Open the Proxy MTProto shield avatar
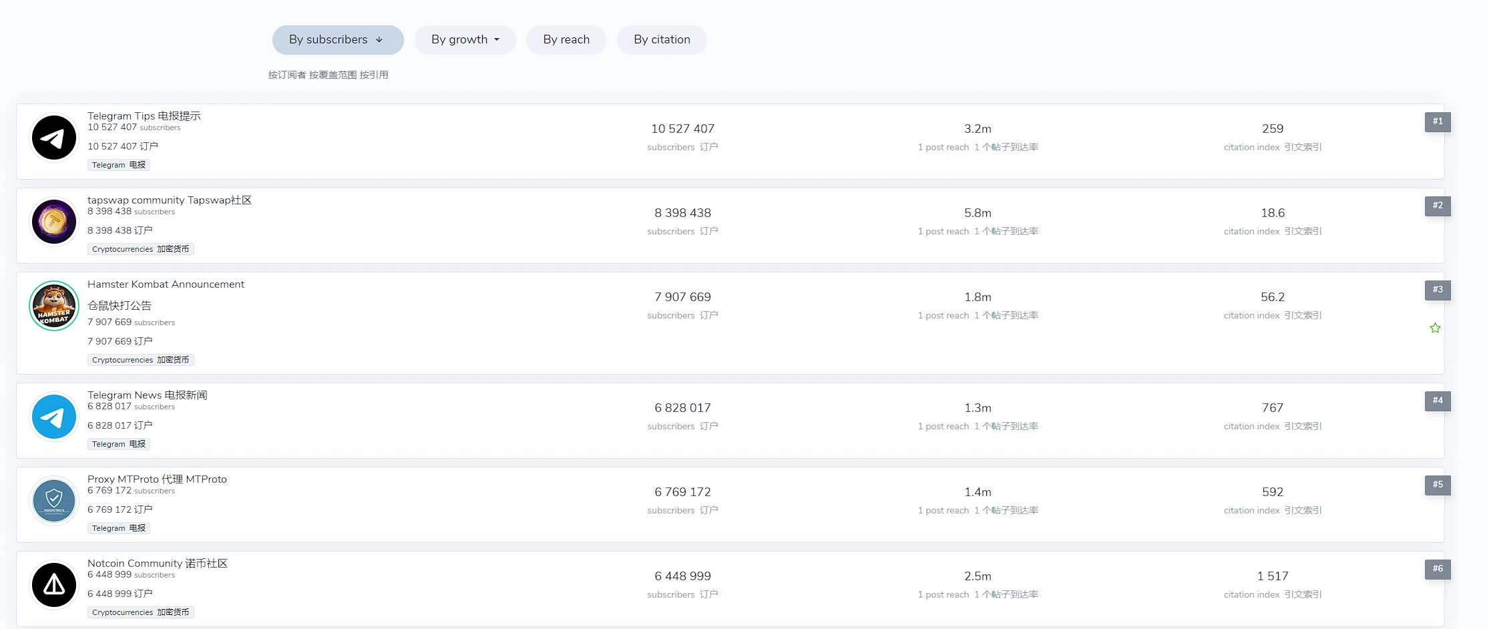Viewport: 1489px width, 629px height. click(54, 501)
